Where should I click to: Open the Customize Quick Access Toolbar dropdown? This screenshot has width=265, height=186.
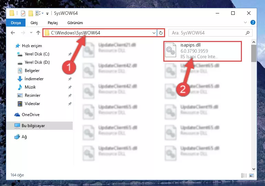[47, 13]
